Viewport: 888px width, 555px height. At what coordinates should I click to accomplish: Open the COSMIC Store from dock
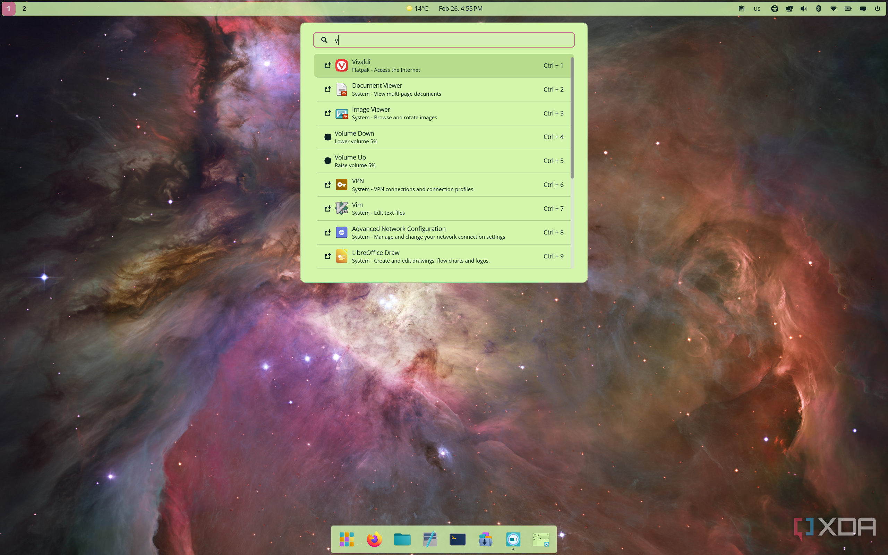point(485,539)
